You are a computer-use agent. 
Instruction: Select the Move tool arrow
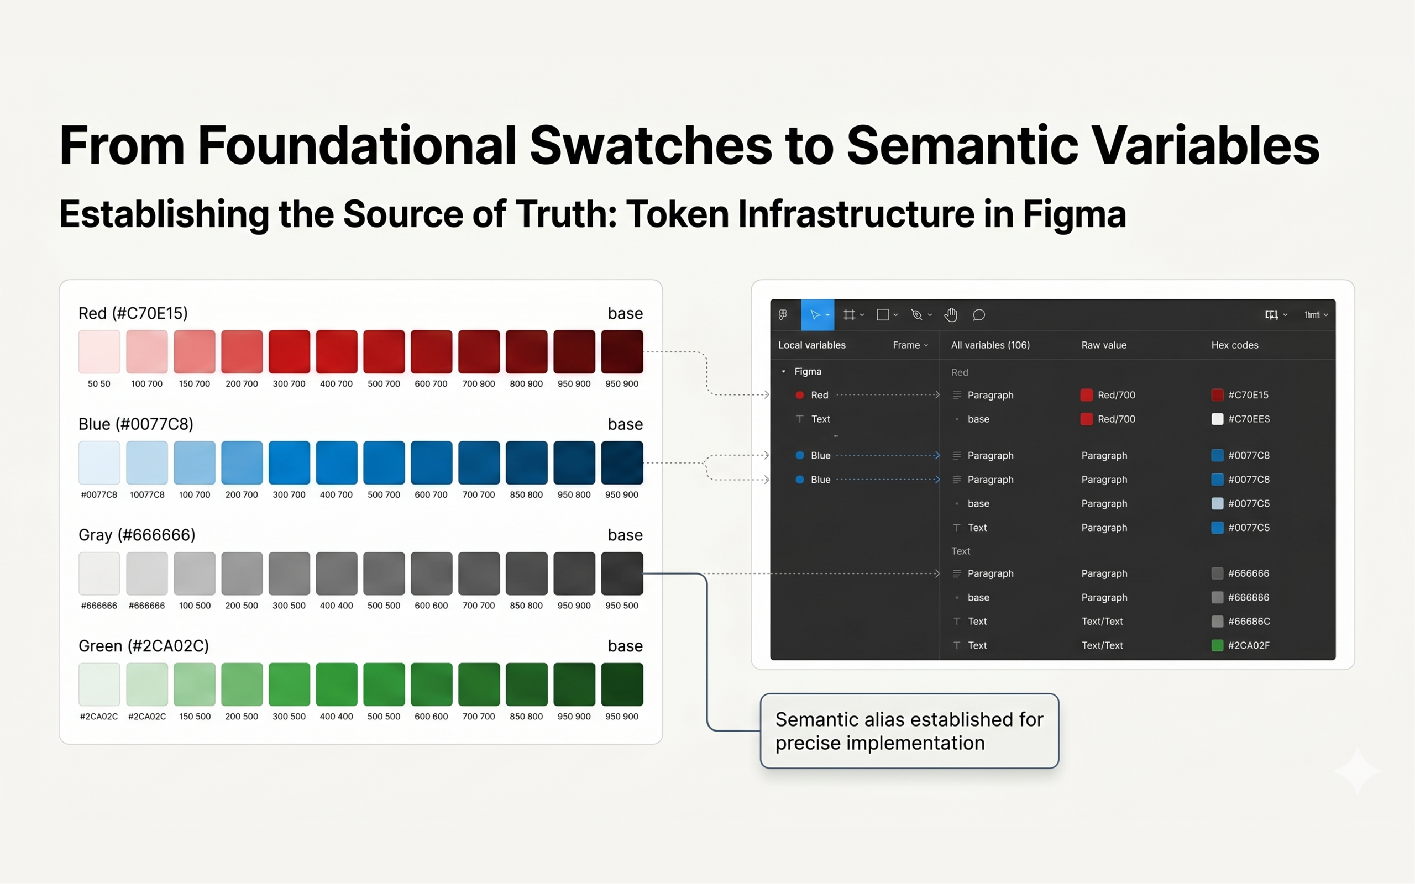click(x=815, y=315)
